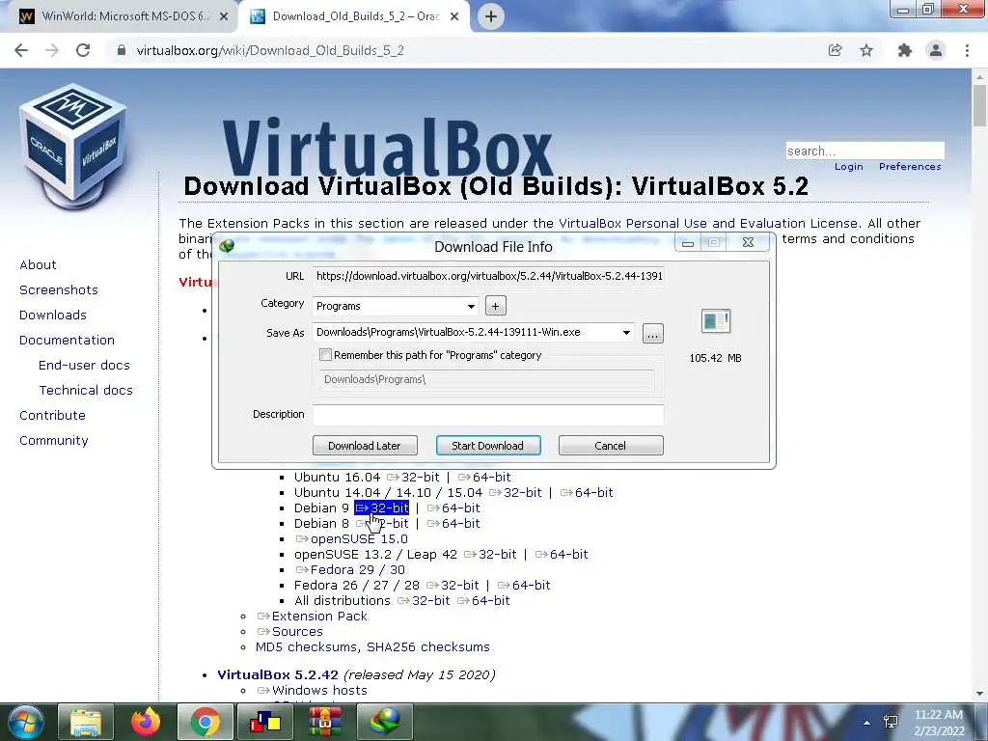Download All distributions 64-bit installer

(x=483, y=601)
